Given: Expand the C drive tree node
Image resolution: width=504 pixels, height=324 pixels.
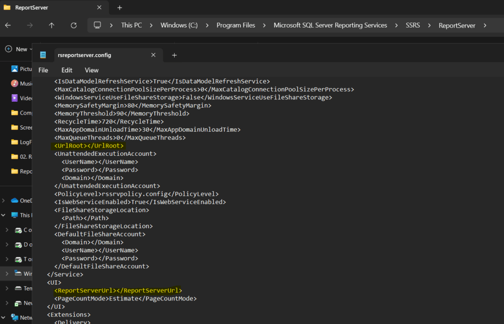Looking at the screenshot, I should [x=7, y=230].
